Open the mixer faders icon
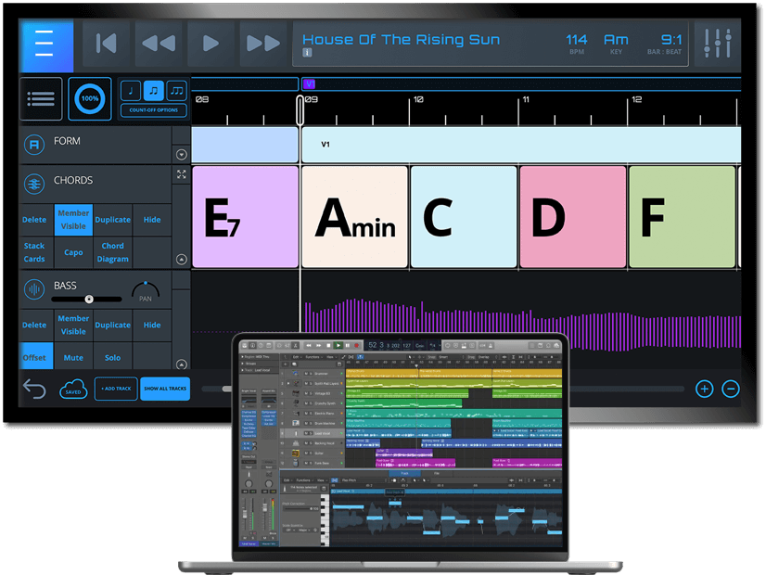The image size is (766, 575). 717,43
